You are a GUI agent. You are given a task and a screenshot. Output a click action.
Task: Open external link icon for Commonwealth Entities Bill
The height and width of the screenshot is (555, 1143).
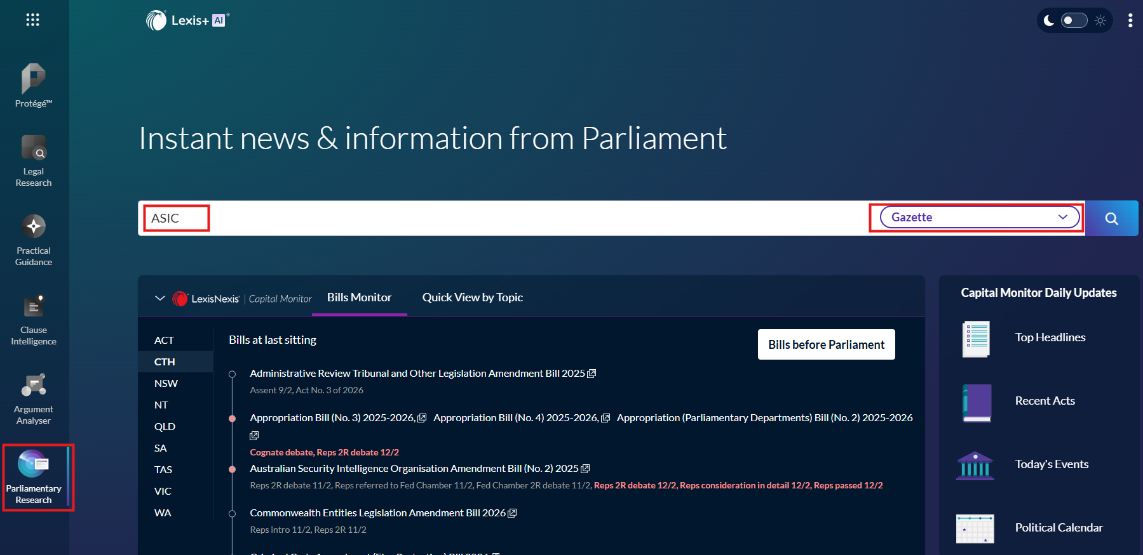[512, 513]
